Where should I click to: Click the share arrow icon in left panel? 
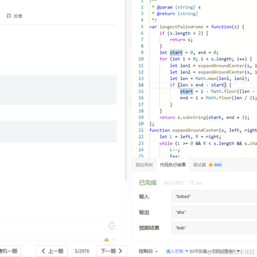tap(112, 225)
